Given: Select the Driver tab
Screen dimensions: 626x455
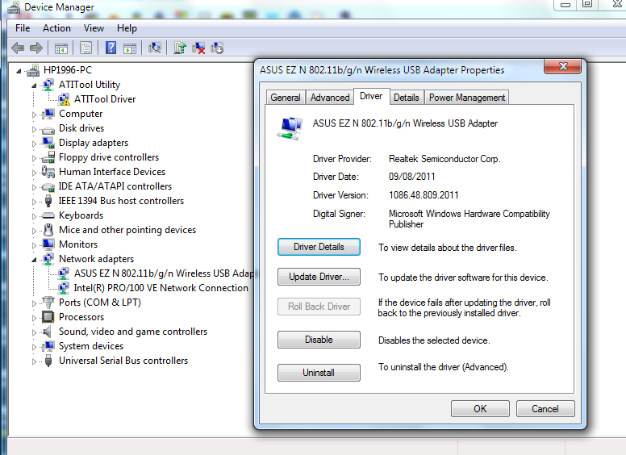Looking at the screenshot, I should 371,96.
